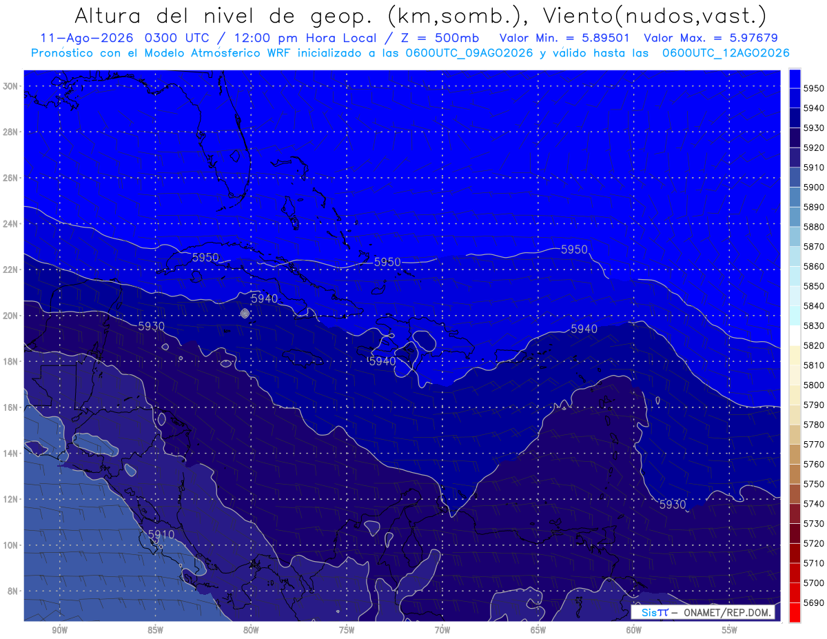The image size is (827, 639).
Task: Click the 80W longitude axis label
Action: pos(251,630)
